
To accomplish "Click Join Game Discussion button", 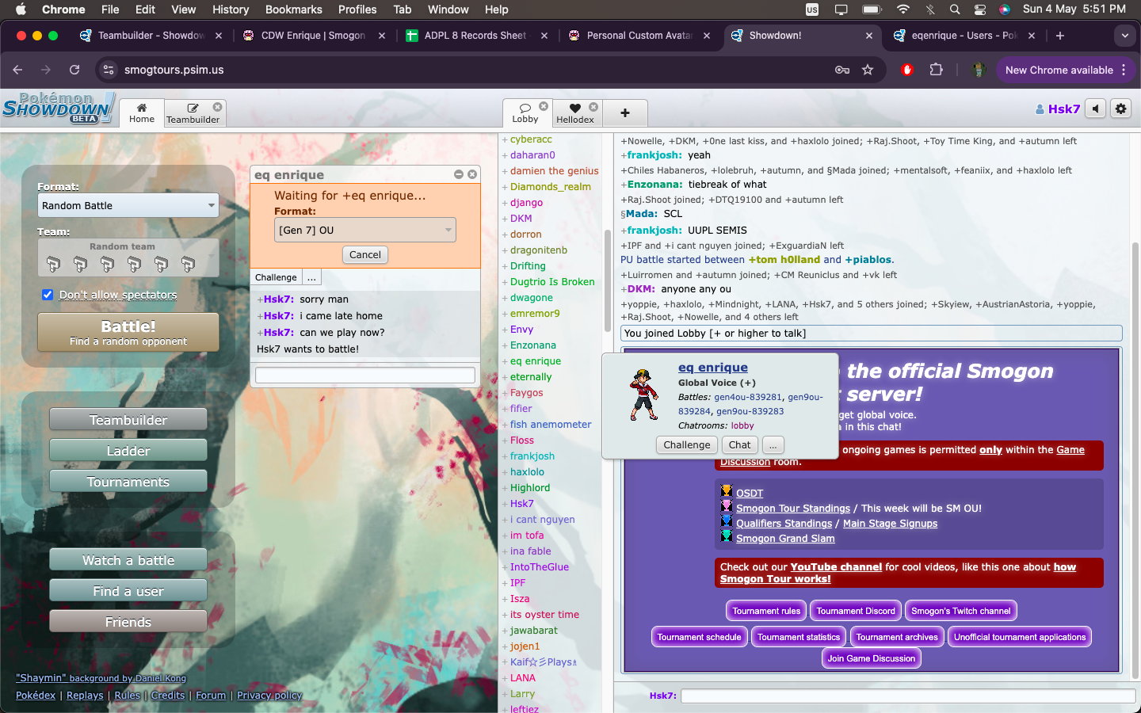I will (x=872, y=658).
